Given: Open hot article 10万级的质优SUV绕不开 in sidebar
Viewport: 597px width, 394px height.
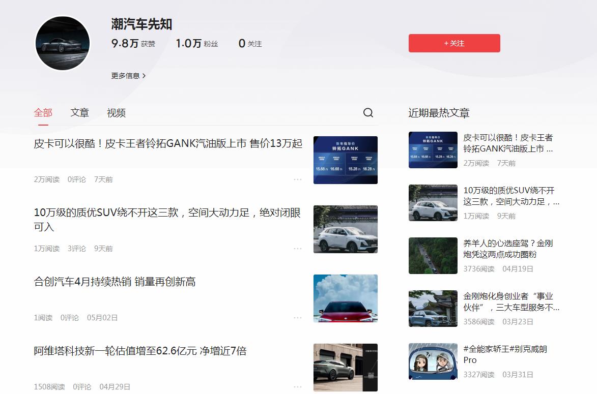Looking at the screenshot, I should point(511,196).
